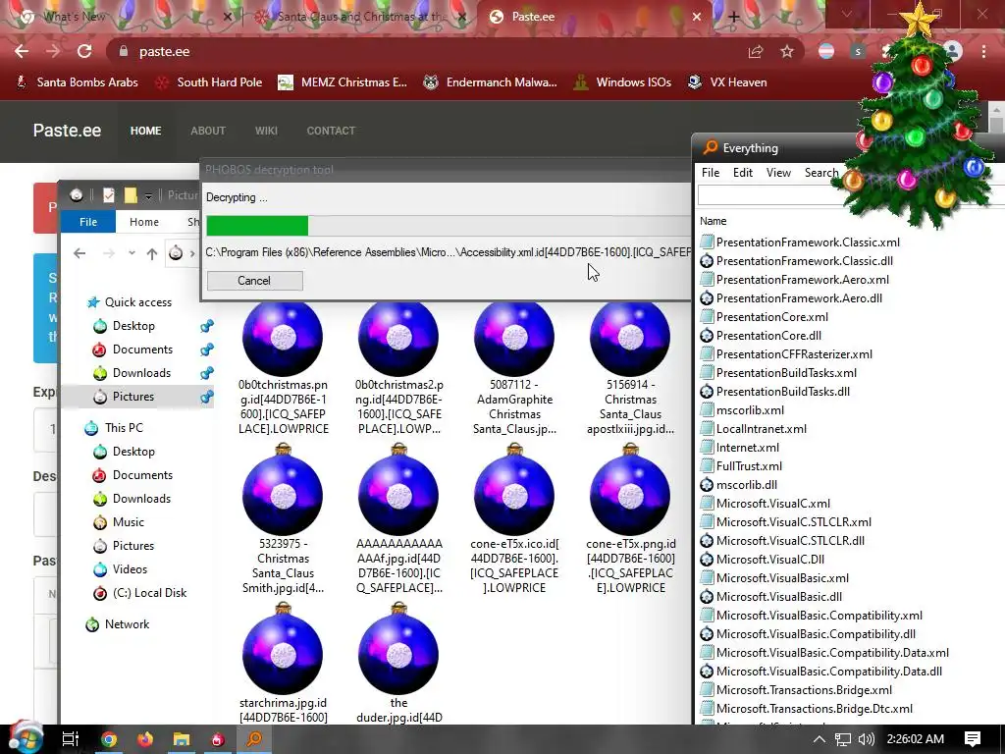
Task: Select the 0b0tchristmas2.png encrypted file
Action: [x=398, y=369]
